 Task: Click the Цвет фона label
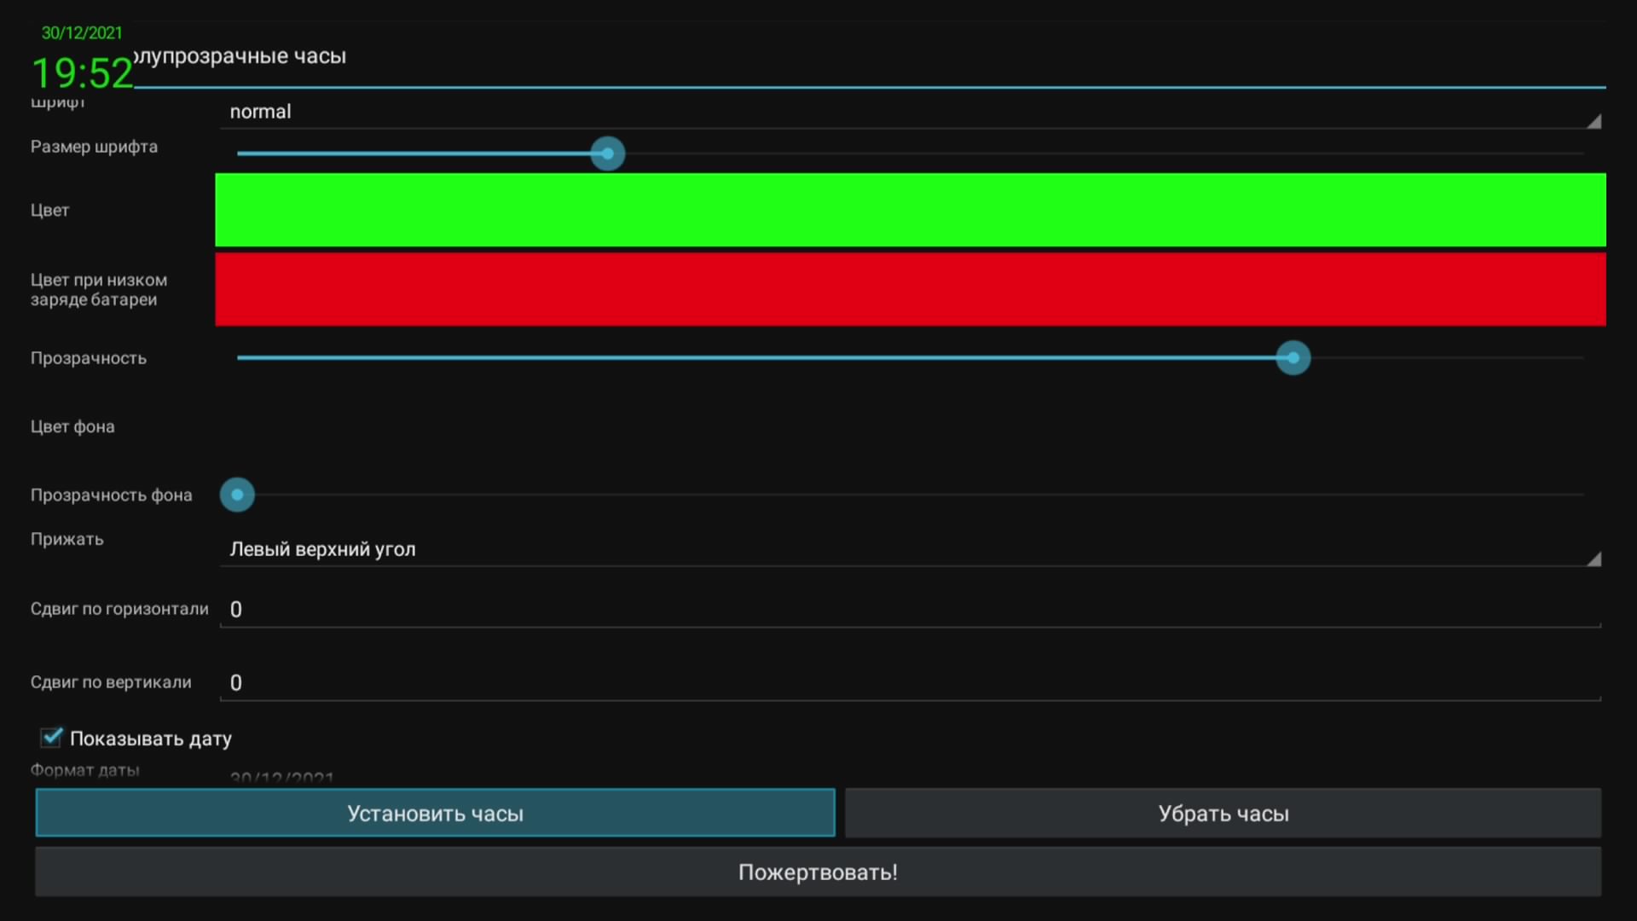72,426
